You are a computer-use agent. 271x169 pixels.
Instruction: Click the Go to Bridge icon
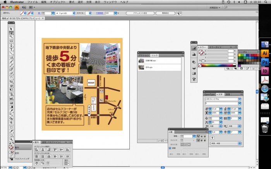click(x=24, y=7)
